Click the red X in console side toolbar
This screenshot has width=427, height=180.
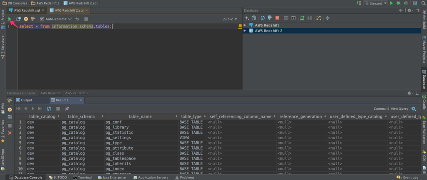[10, 133]
